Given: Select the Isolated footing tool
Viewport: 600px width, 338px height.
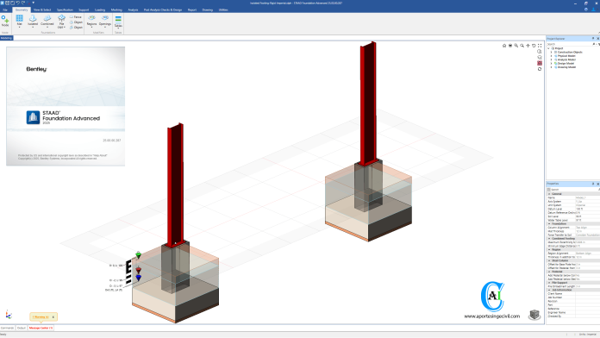Looking at the screenshot, I should pyautogui.click(x=33, y=21).
